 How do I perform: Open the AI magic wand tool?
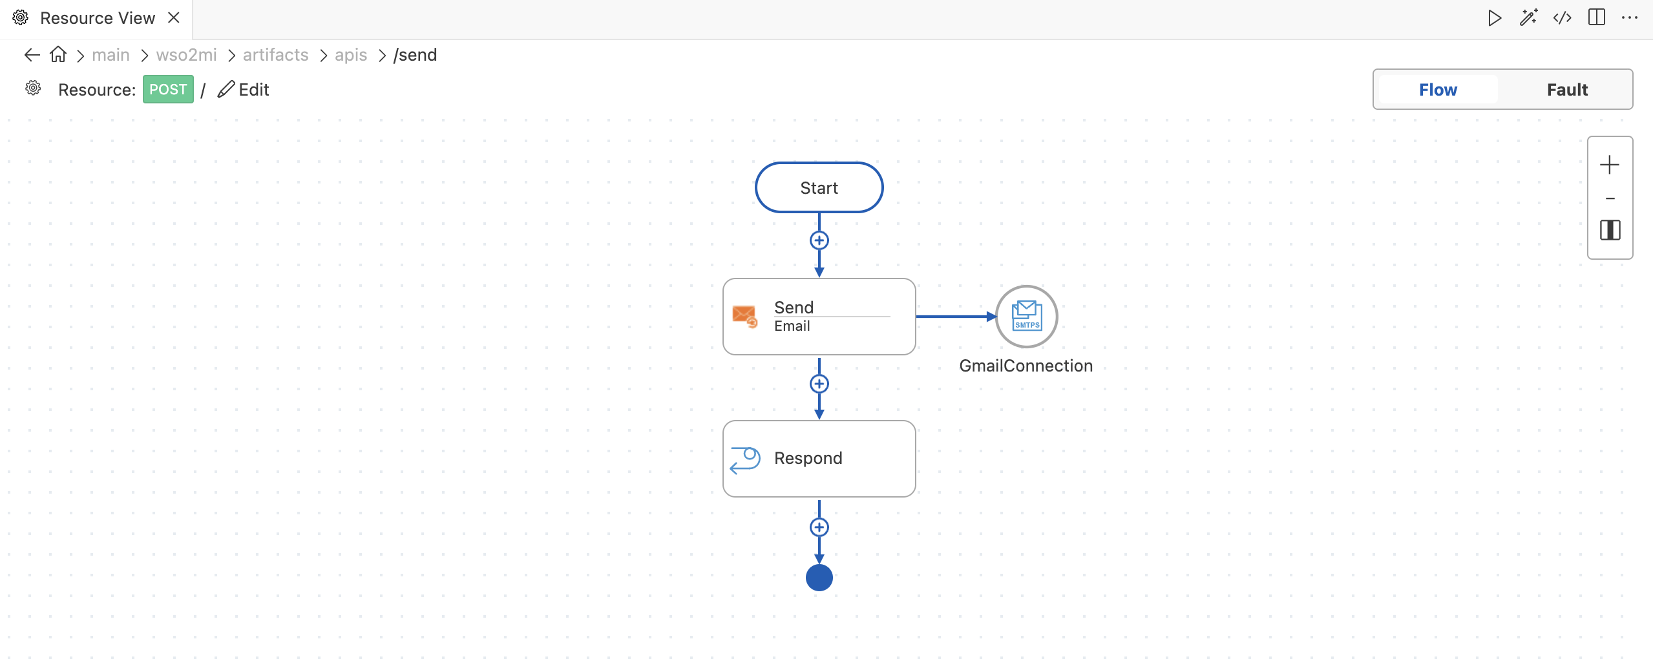1528,18
